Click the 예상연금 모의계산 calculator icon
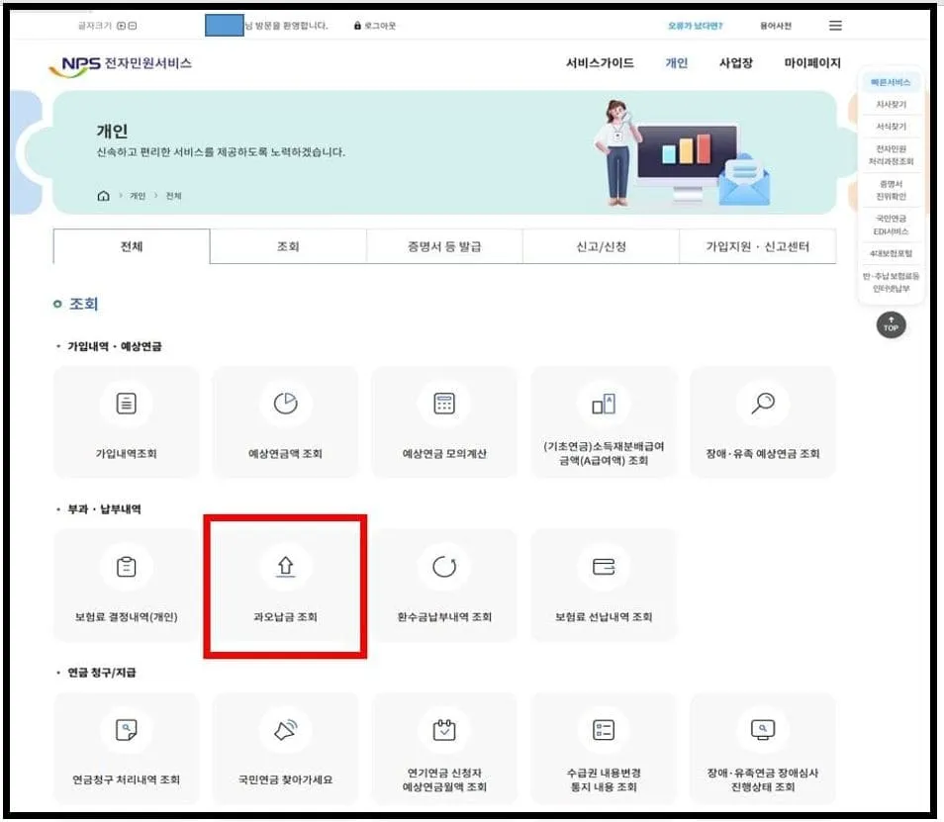944x822 pixels. point(444,403)
